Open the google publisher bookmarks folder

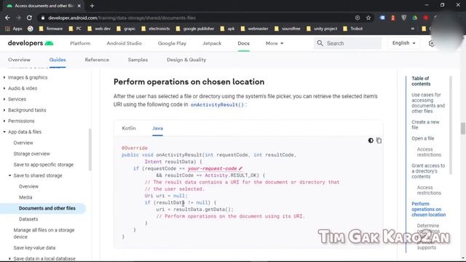(x=195, y=28)
